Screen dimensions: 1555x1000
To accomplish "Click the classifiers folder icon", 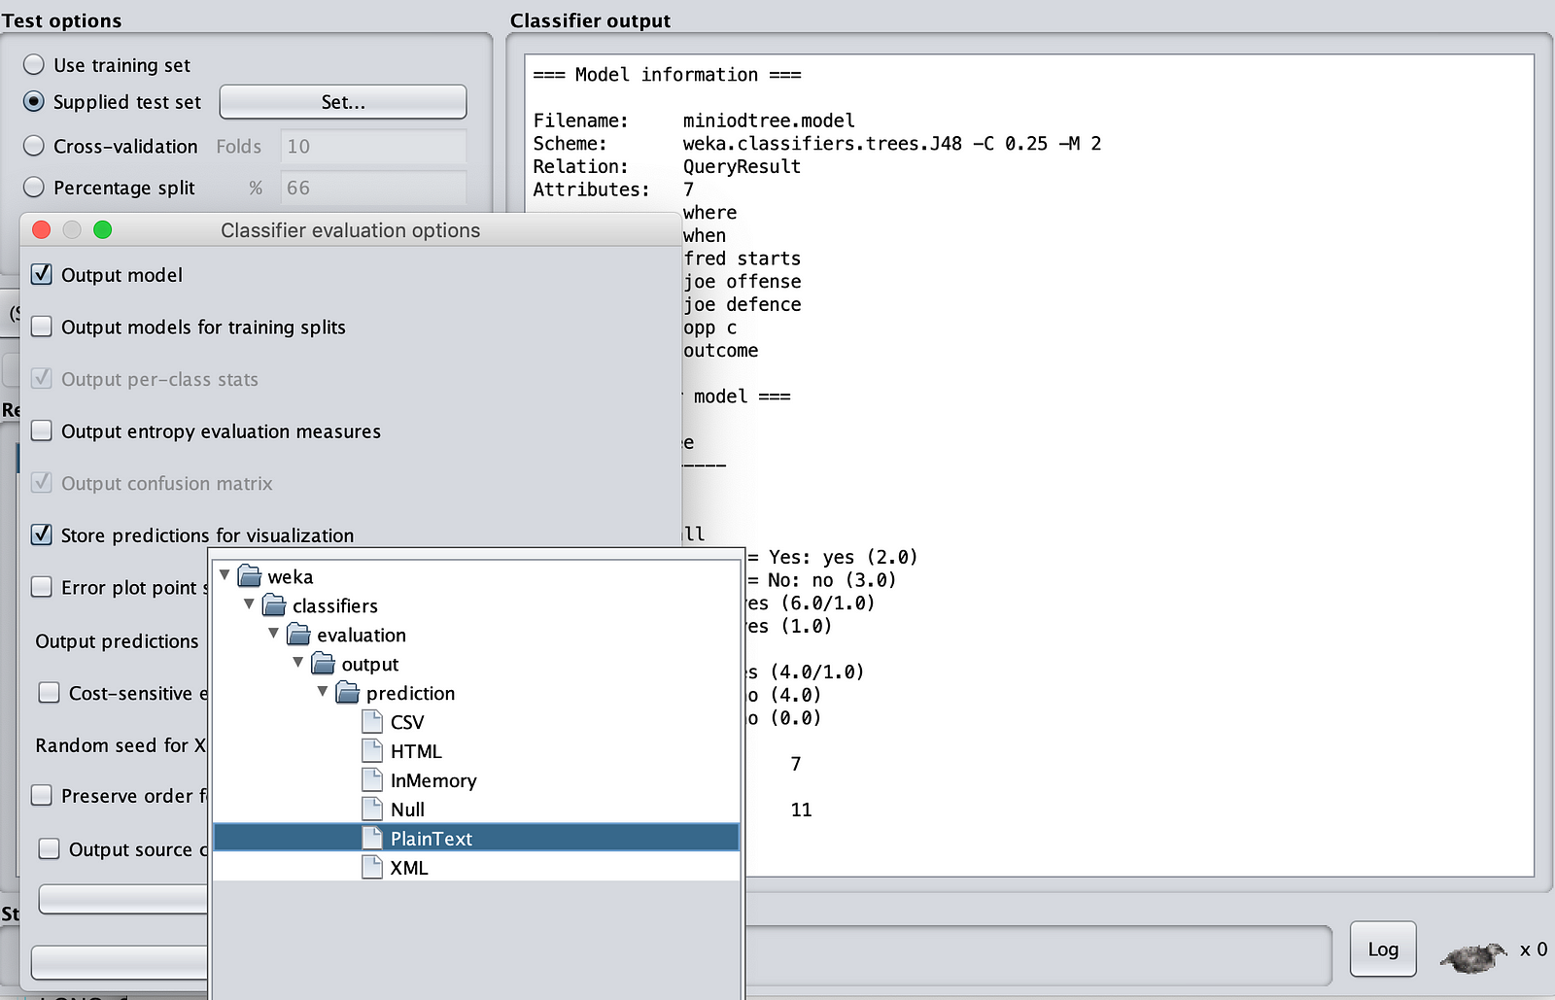I will (x=274, y=605).
